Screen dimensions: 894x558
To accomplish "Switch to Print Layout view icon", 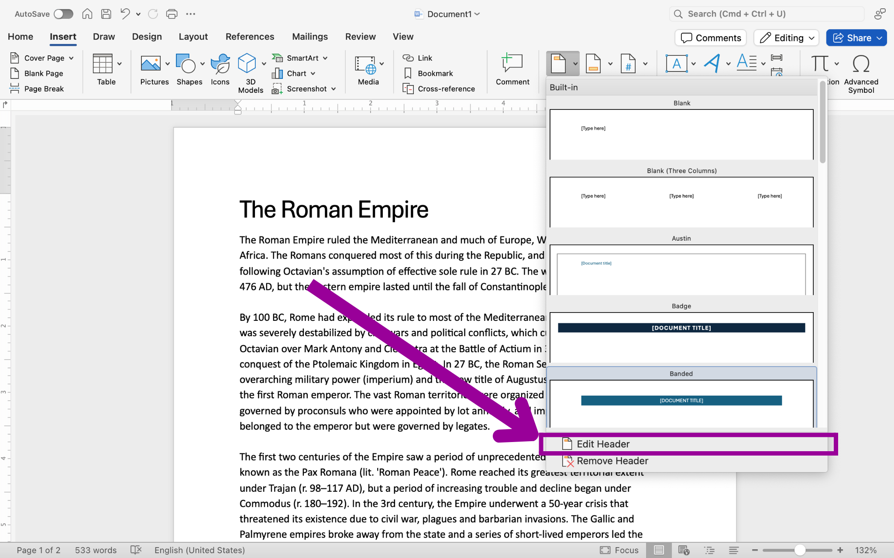I will click(659, 550).
